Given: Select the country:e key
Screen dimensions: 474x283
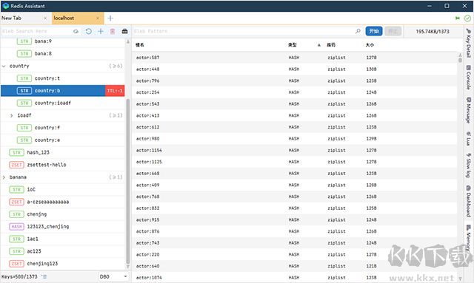Looking at the screenshot, I should (x=62, y=140).
